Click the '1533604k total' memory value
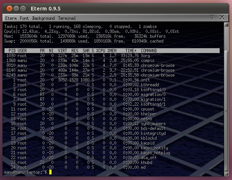Viewport: 232px width, 180px height. [x=35, y=36]
